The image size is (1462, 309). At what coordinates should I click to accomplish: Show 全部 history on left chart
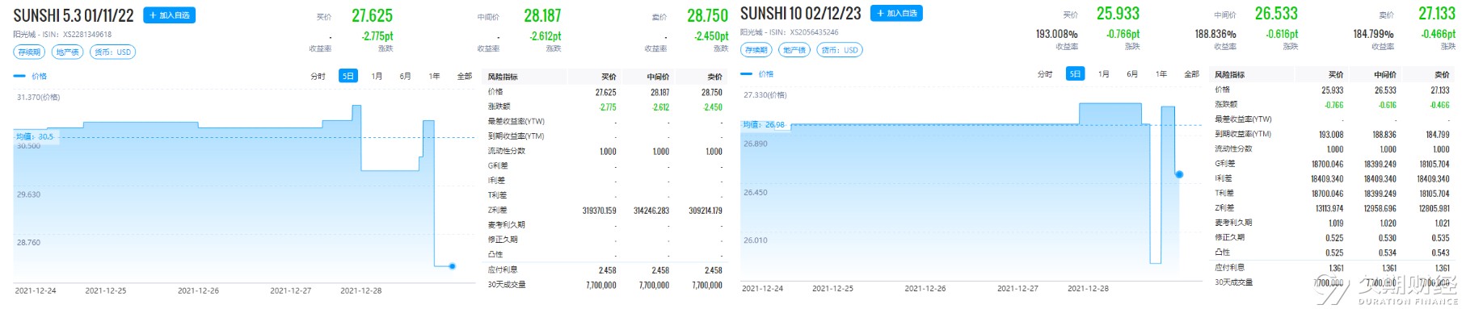[x=464, y=77]
